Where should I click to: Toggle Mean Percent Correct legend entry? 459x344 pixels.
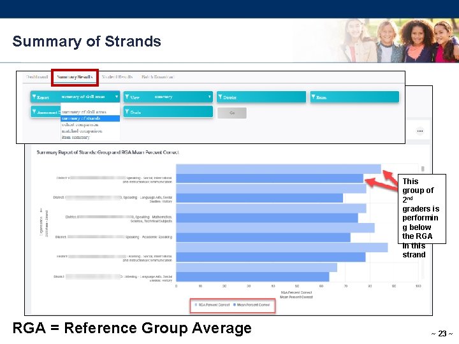click(251, 305)
